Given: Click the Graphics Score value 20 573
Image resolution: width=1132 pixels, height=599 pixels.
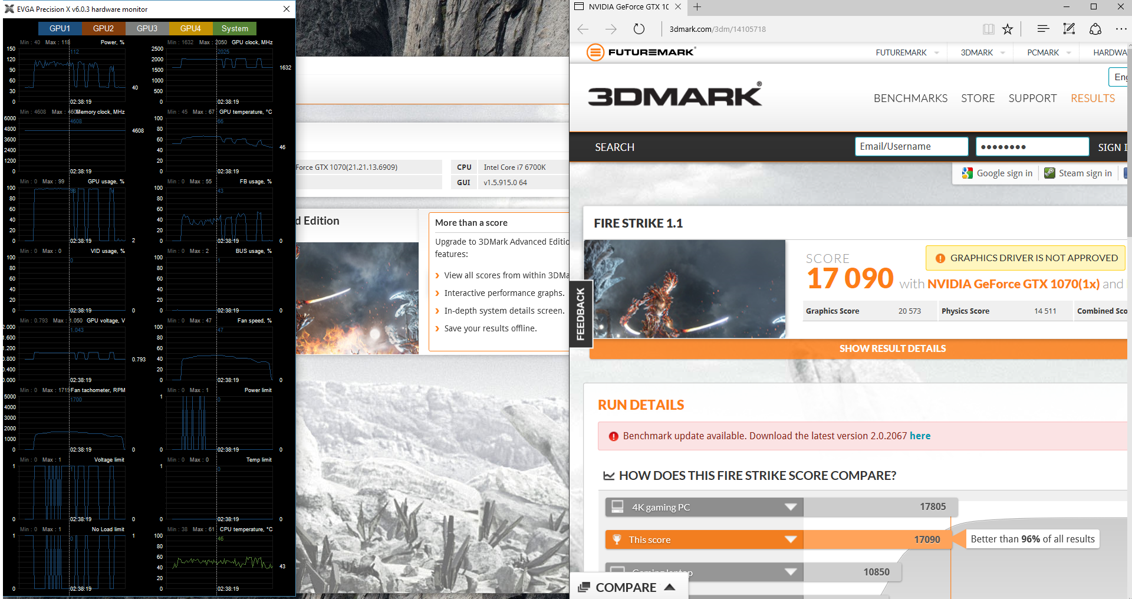Looking at the screenshot, I should (909, 311).
